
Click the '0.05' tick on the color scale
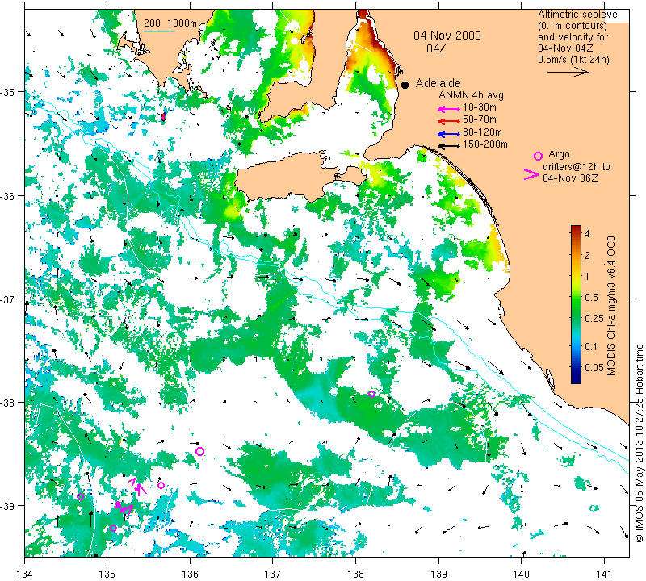point(594,367)
